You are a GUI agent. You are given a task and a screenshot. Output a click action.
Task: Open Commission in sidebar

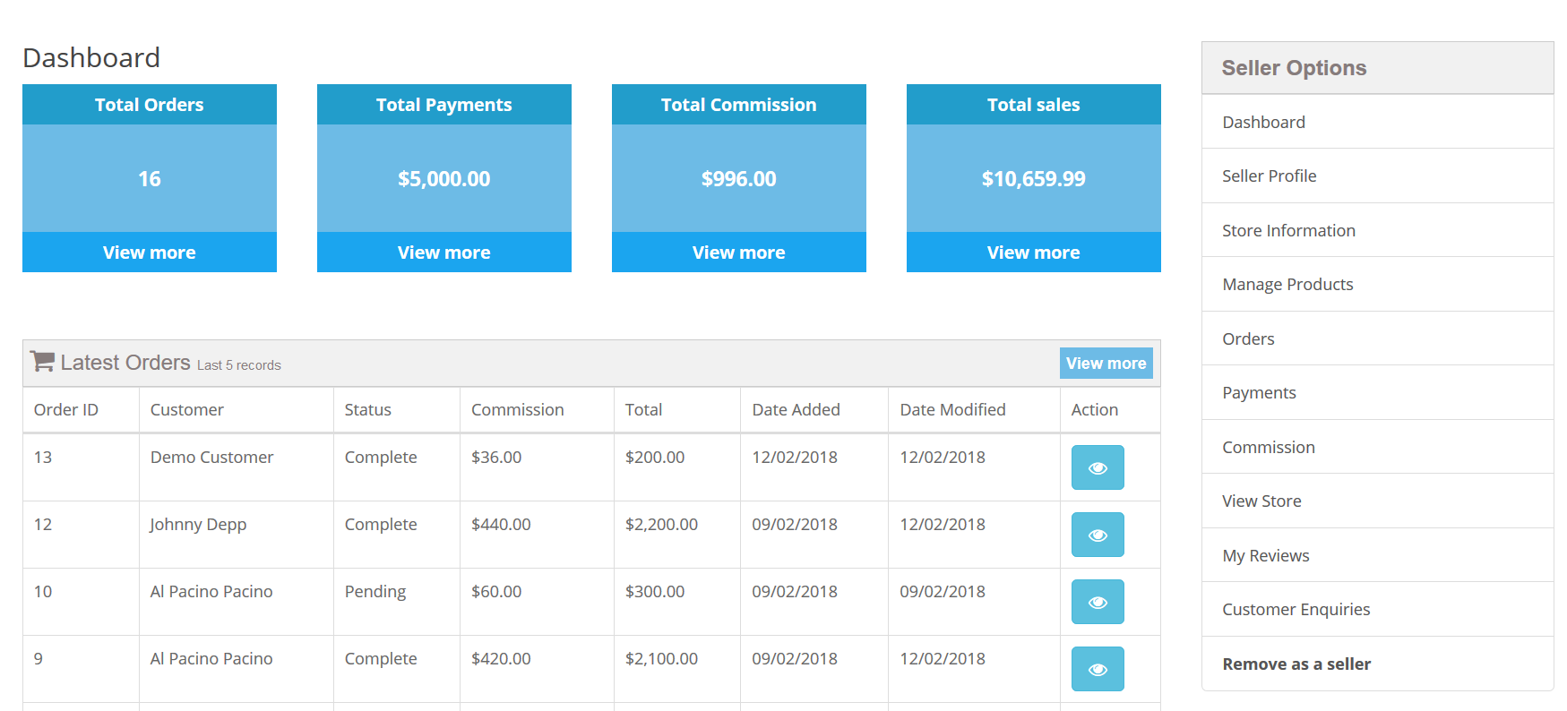(1378, 447)
